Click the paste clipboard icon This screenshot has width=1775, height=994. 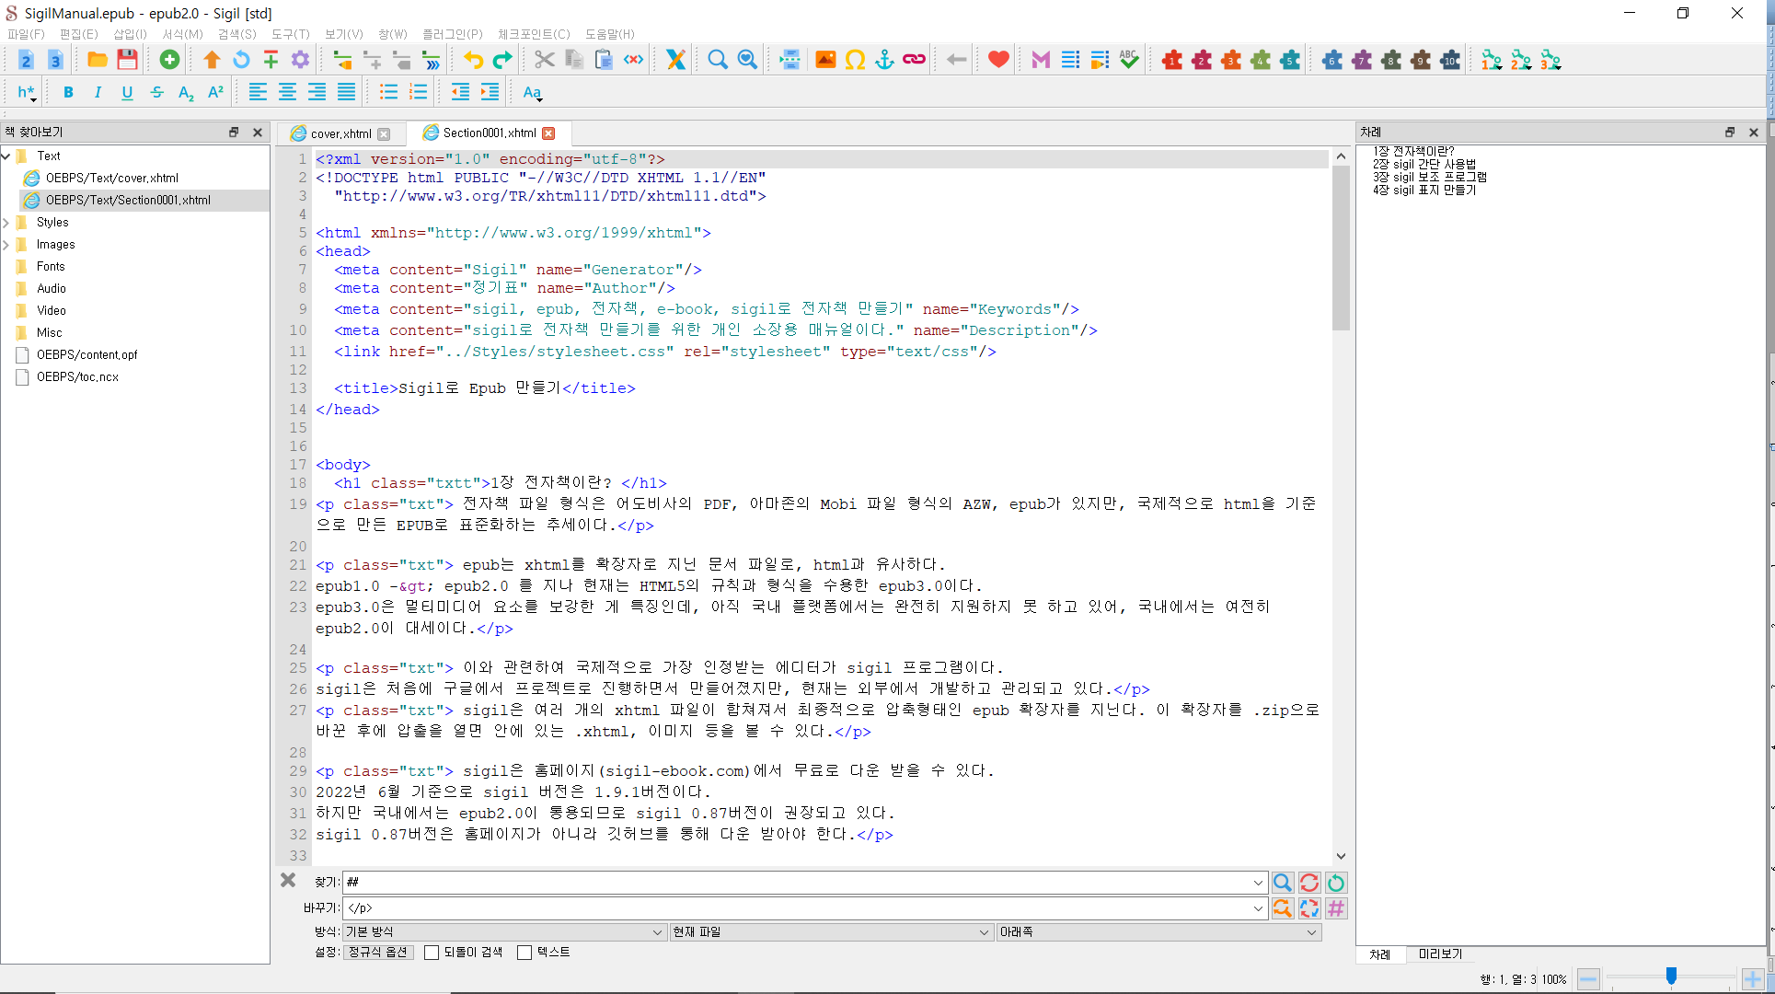click(x=604, y=61)
